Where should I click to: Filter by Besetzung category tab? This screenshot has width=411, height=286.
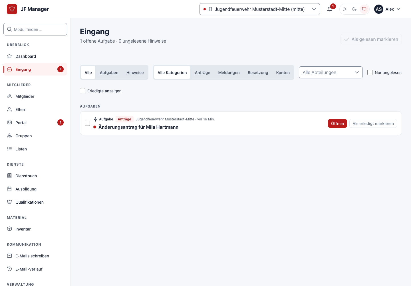pyautogui.click(x=258, y=73)
